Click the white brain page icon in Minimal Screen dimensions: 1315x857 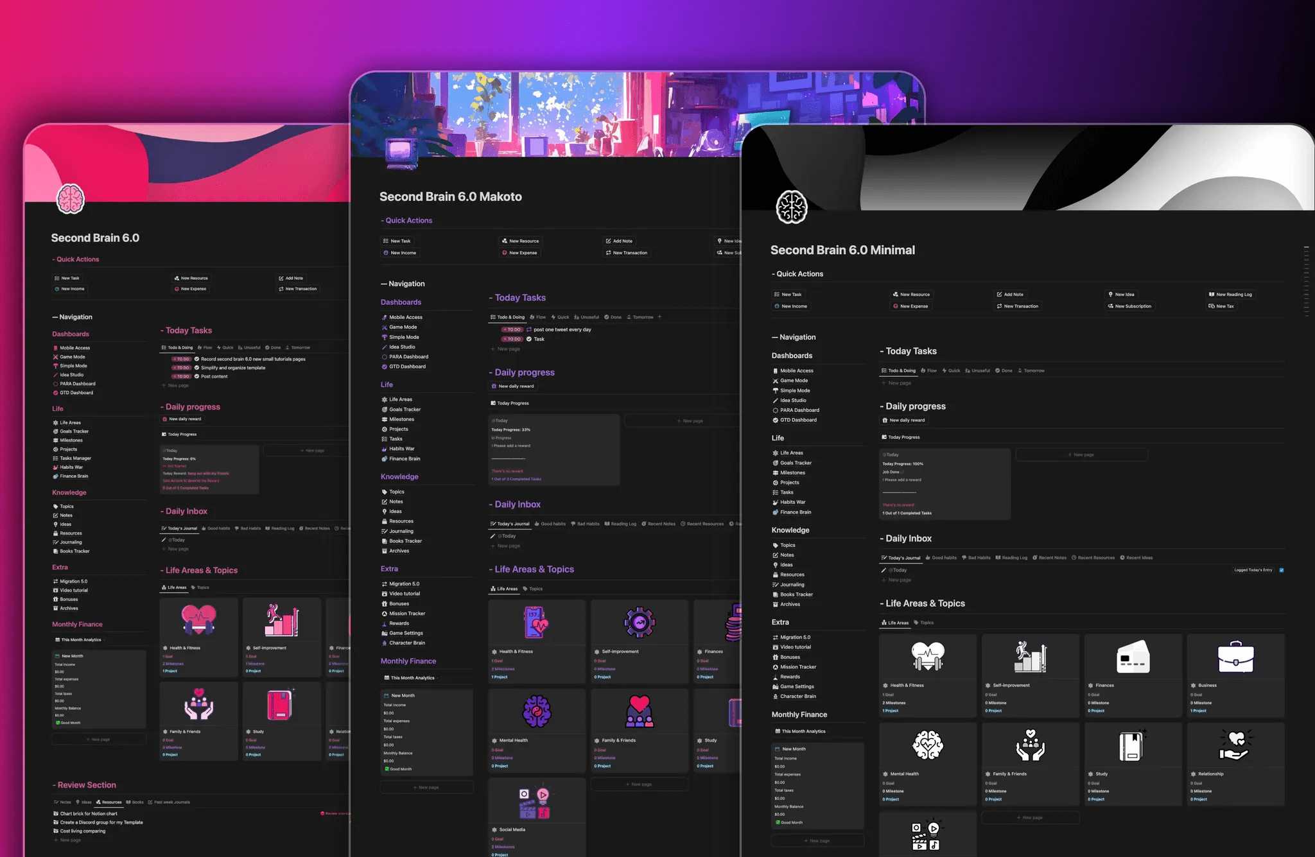791,207
